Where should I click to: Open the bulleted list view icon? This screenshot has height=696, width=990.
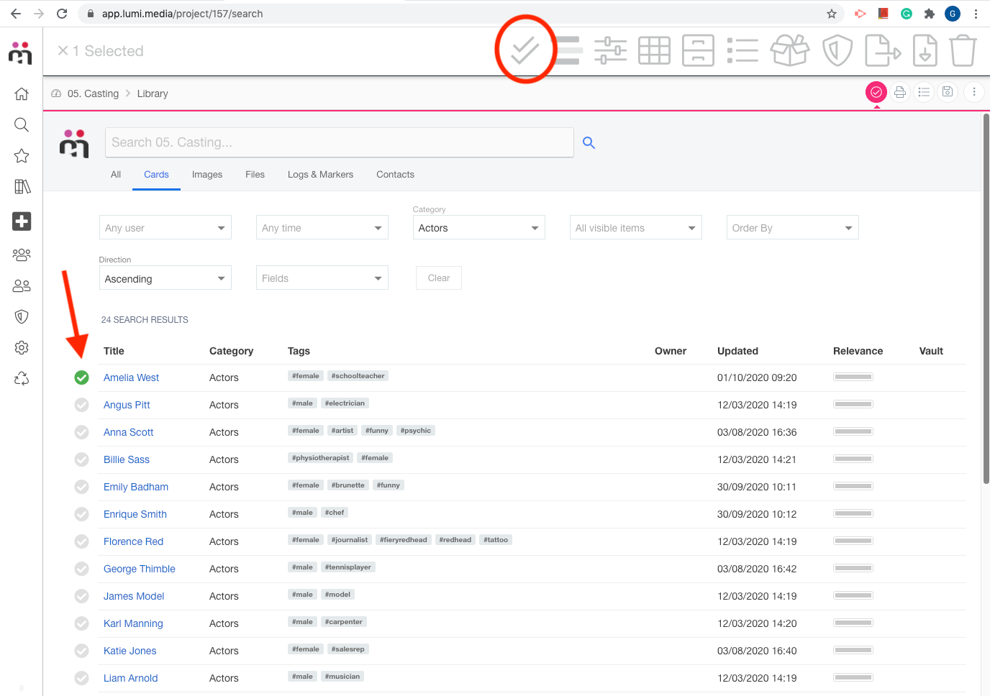click(742, 50)
